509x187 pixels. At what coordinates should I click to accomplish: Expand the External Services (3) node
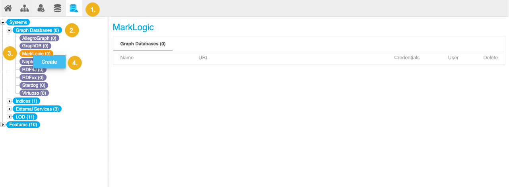pos(9,109)
